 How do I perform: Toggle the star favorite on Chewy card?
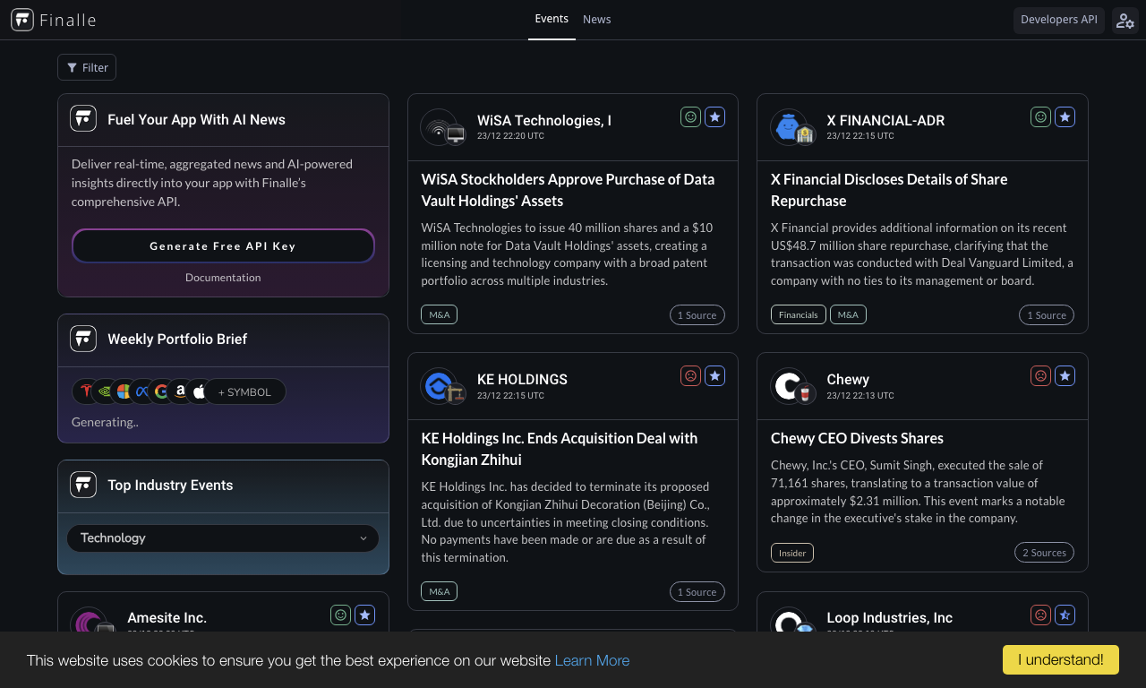click(1065, 375)
